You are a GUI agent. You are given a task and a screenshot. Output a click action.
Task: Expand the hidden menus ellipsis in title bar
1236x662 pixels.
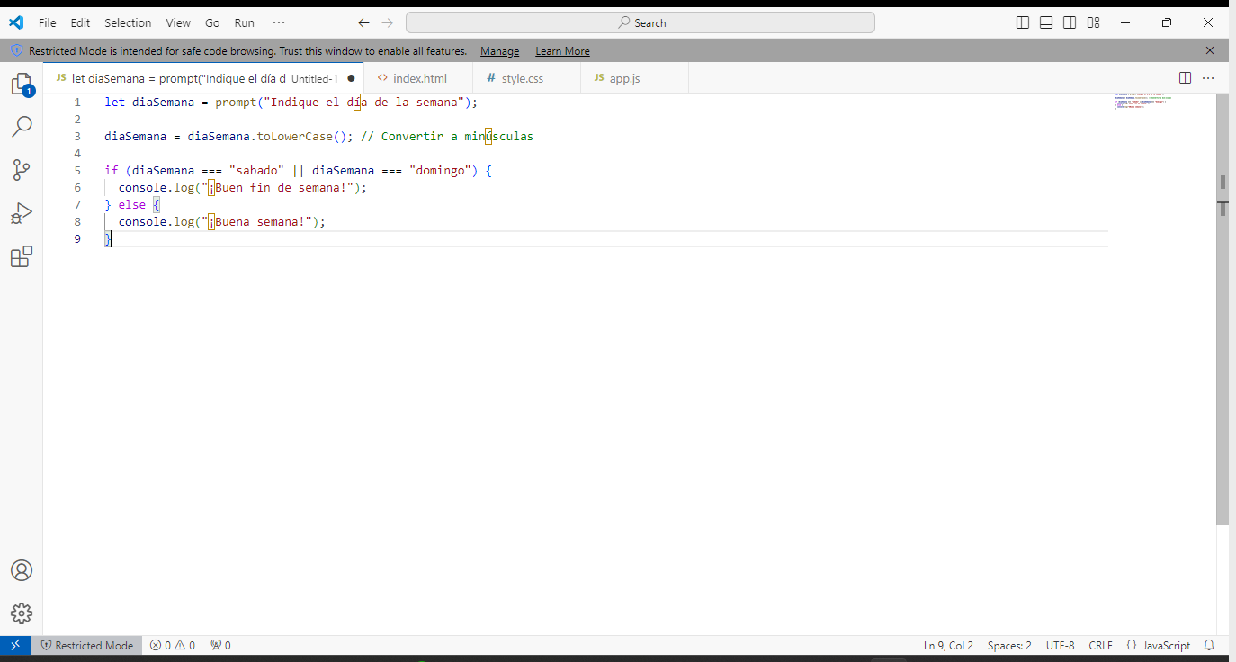point(279,22)
